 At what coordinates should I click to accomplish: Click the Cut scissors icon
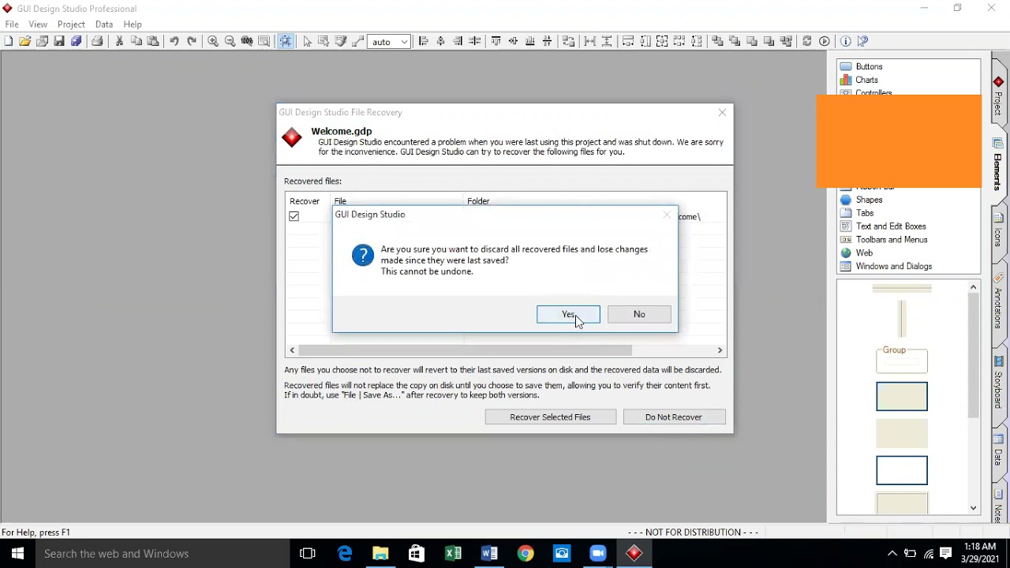coord(119,41)
